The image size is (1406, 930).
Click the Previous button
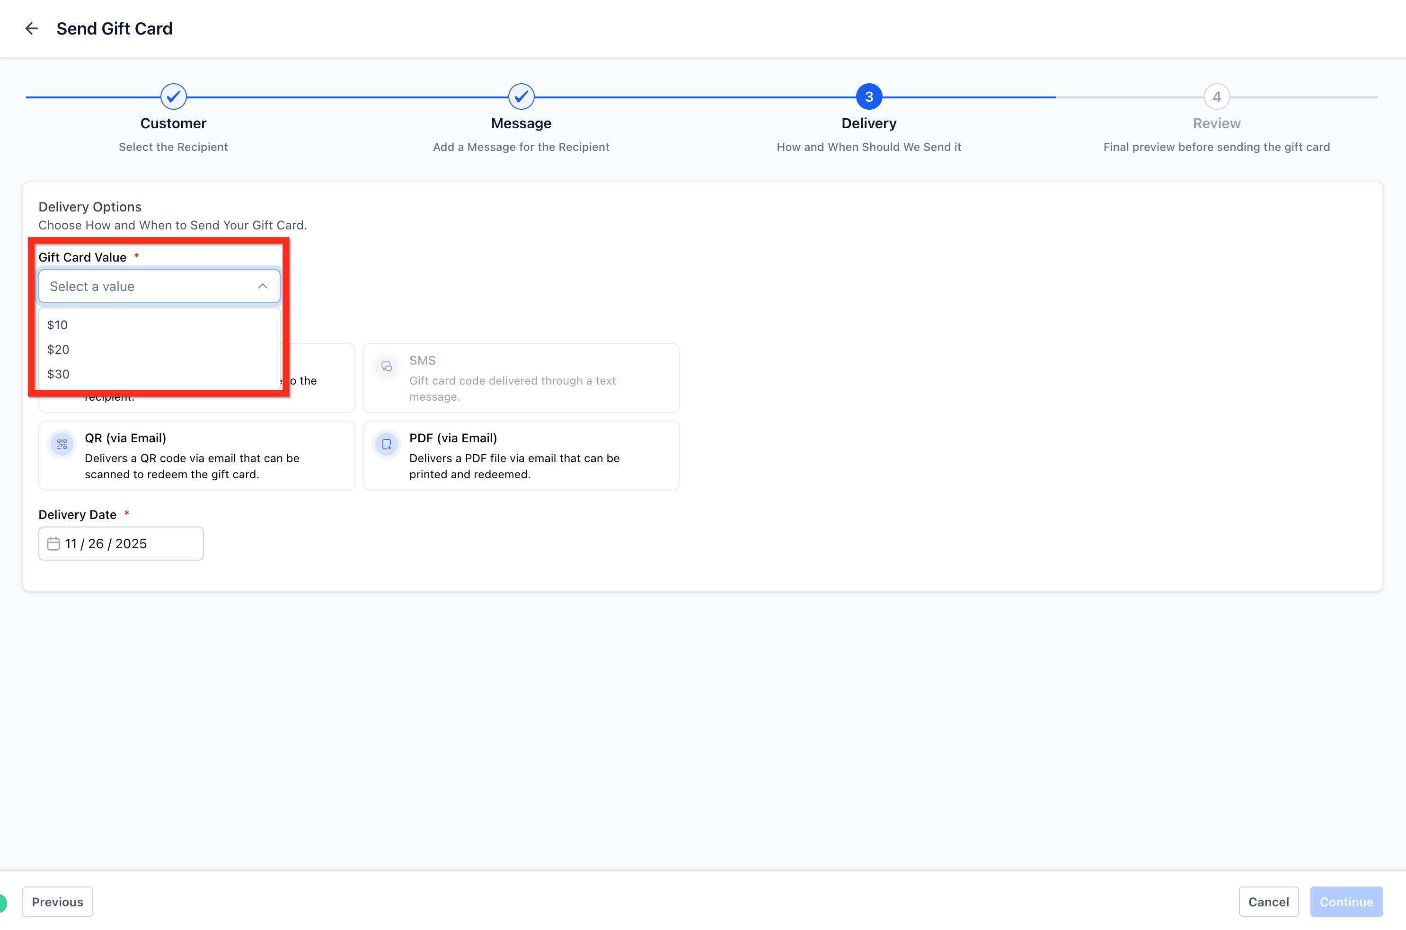coord(58,902)
